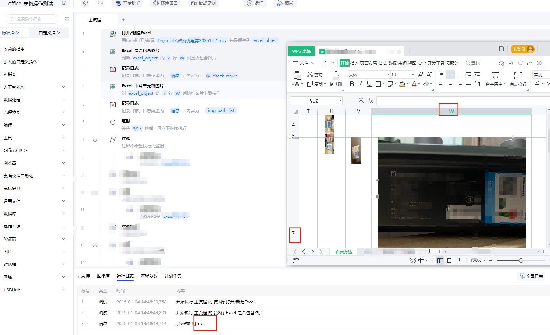Switch to the 自定义指令 tab
Screen dimensions: 550x335
pos(49,33)
